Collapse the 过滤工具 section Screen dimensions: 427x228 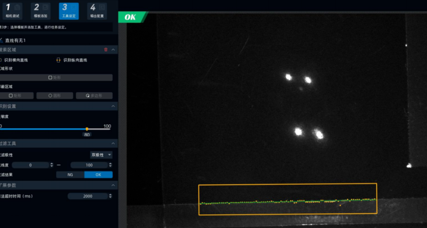coord(113,144)
